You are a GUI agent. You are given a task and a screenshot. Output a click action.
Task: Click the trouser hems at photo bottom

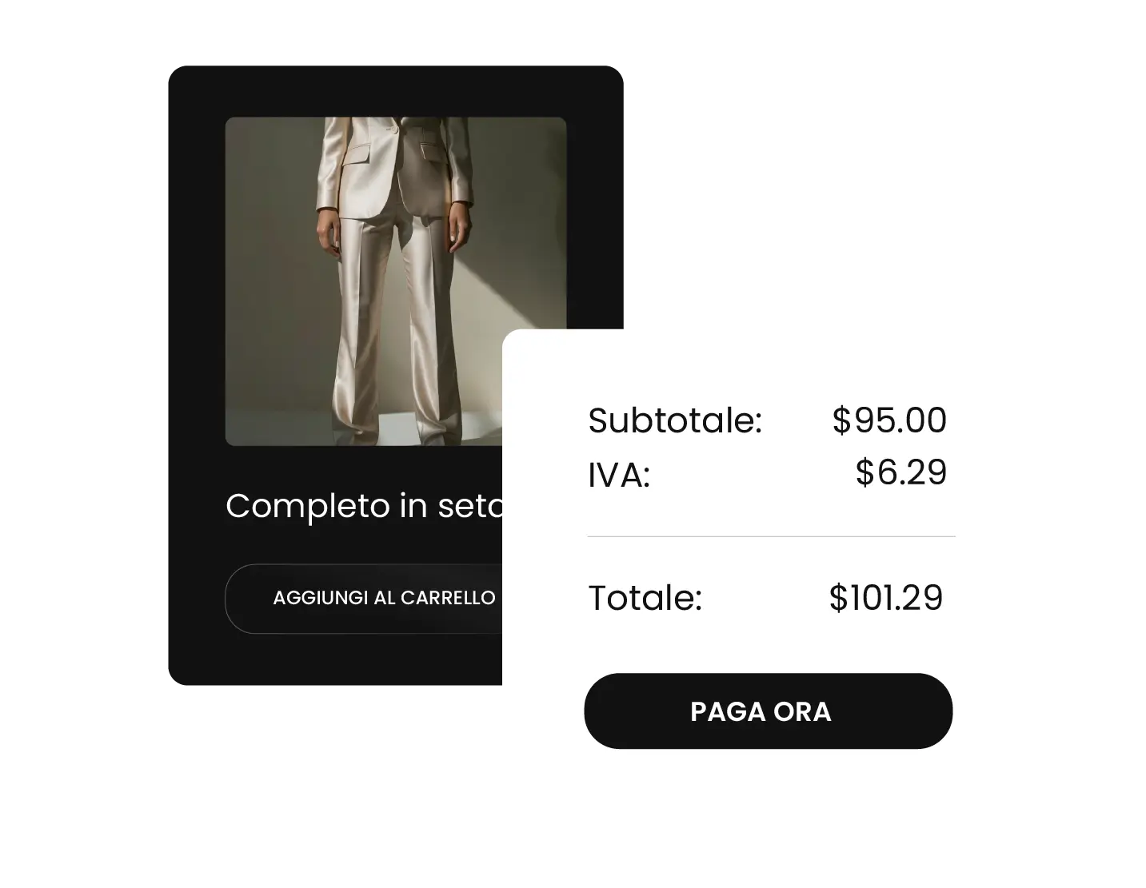click(400, 432)
